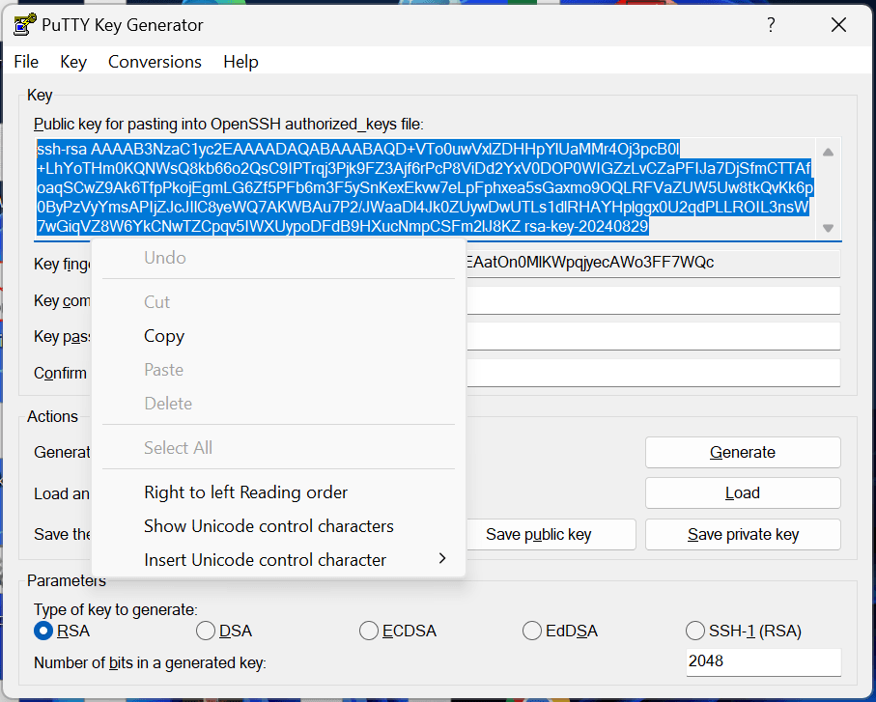Click the 'Public key for pasting' label
This screenshot has width=876, height=702.
229,124
